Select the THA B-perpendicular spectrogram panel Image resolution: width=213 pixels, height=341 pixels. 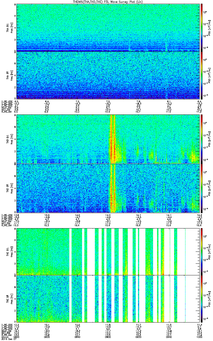click(107, 28)
